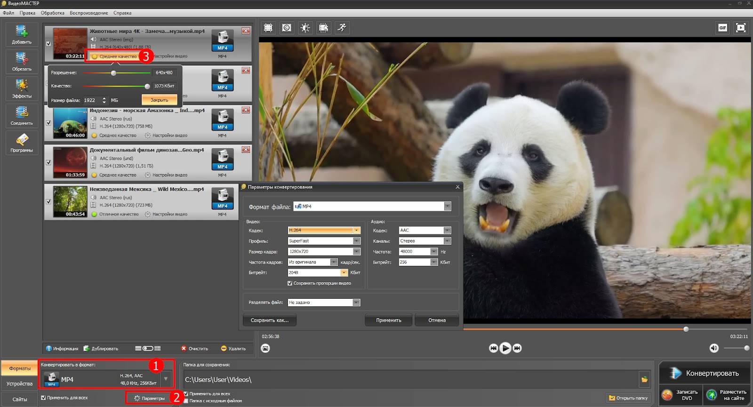Switch preview to fullscreen mode
The width and height of the screenshot is (753, 407).
pos(741,28)
